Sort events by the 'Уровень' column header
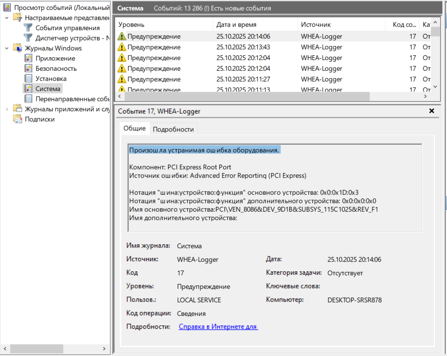The height and width of the screenshot is (356, 447). pos(164,25)
